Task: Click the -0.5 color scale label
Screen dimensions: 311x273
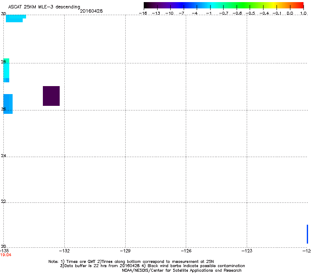Action: [250, 13]
